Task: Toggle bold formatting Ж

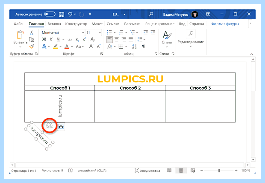Action: [44, 39]
